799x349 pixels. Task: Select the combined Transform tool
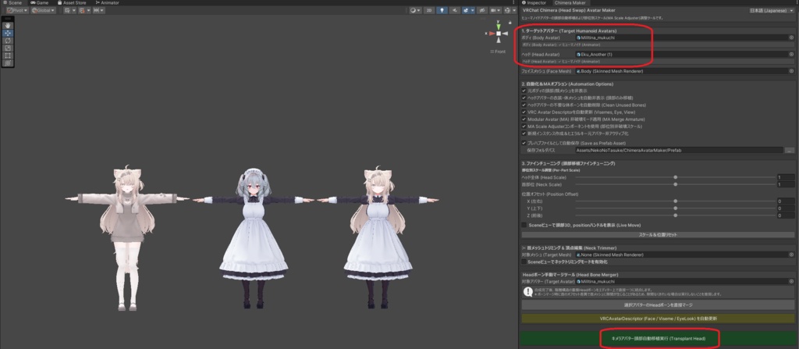click(8, 62)
